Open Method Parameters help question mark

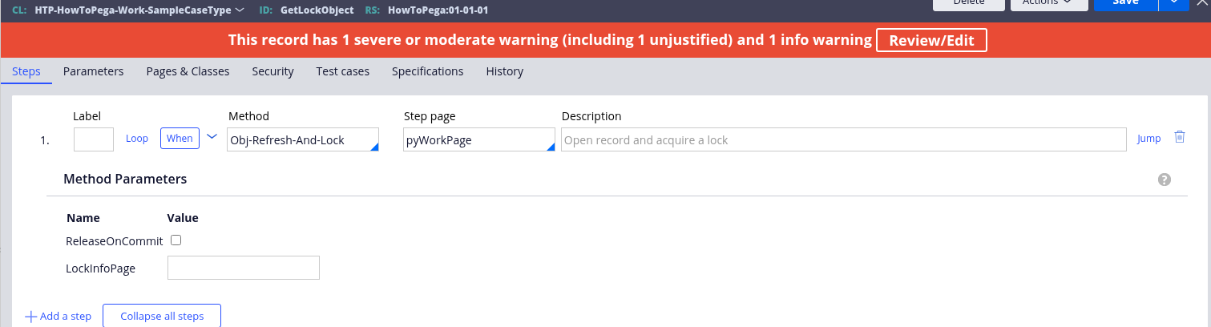pos(1165,180)
